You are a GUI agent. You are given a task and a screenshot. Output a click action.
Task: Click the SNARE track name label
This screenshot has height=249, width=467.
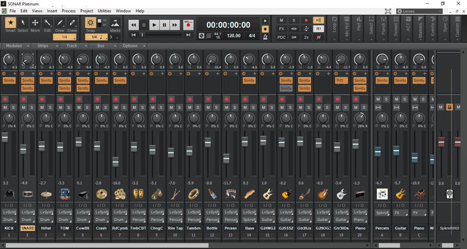point(28,228)
